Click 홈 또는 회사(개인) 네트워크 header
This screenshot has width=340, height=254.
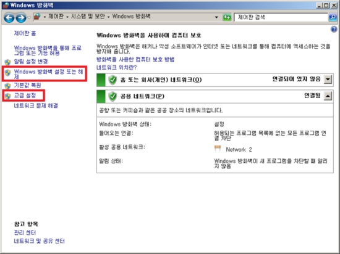click(161, 80)
